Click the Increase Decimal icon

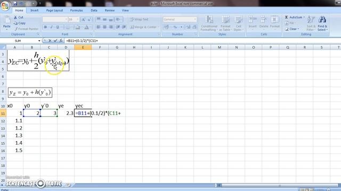188,27
